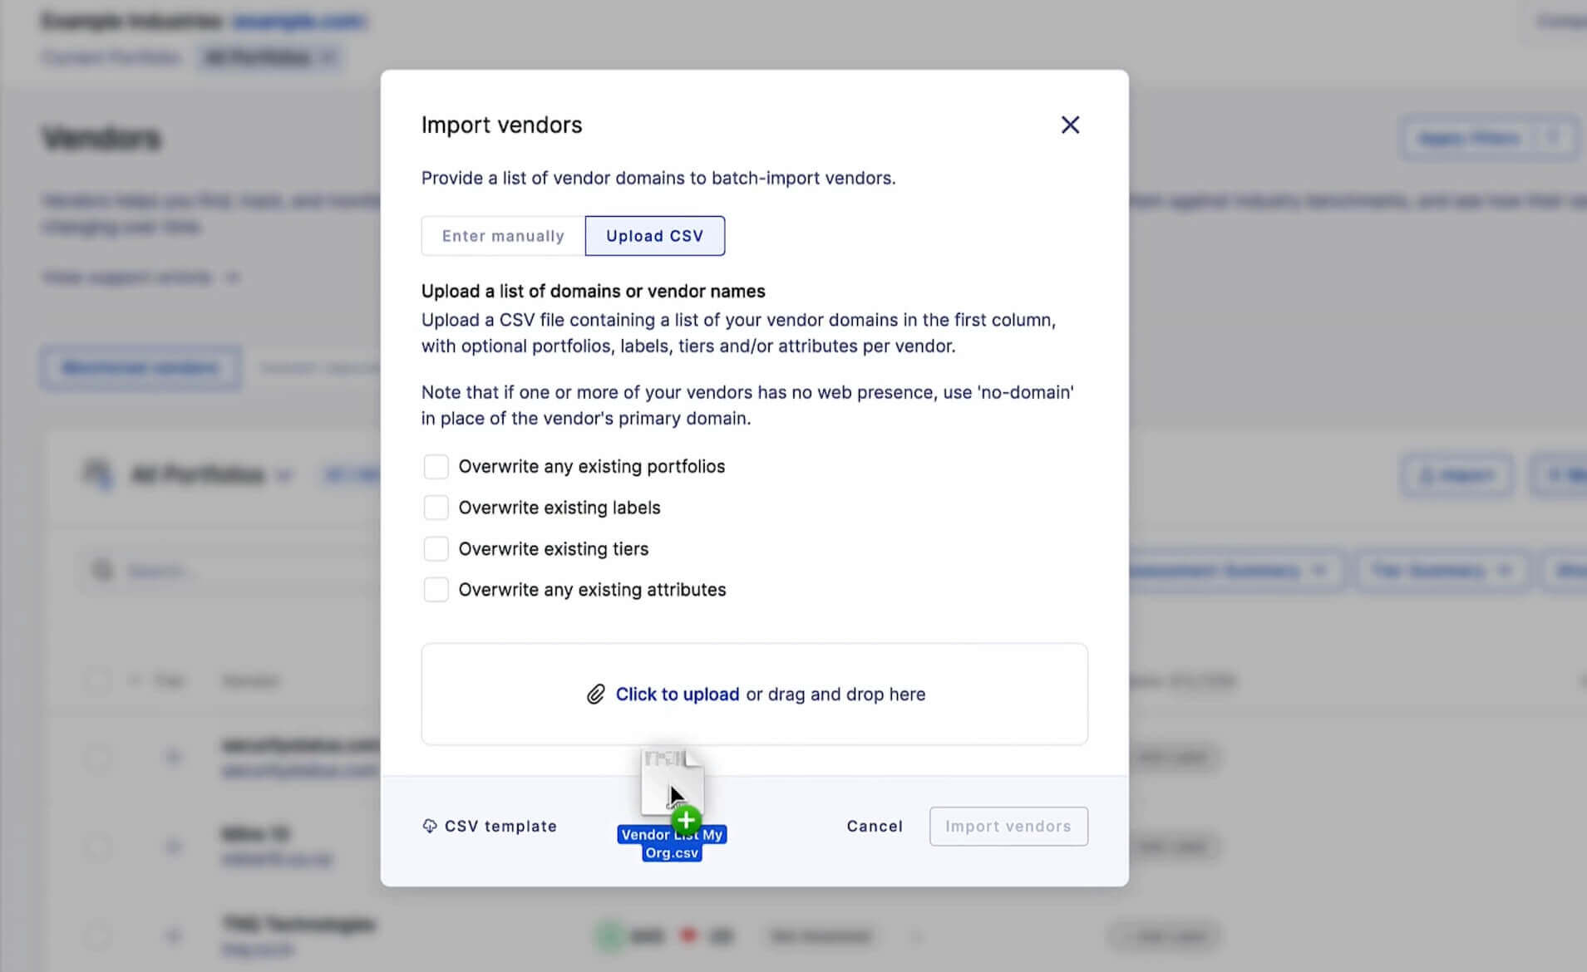Click the paperclip attachment icon
This screenshot has width=1587, height=972.
tap(595, 694)
